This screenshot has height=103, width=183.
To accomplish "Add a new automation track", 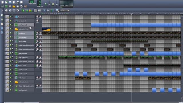I will [31, 10].
